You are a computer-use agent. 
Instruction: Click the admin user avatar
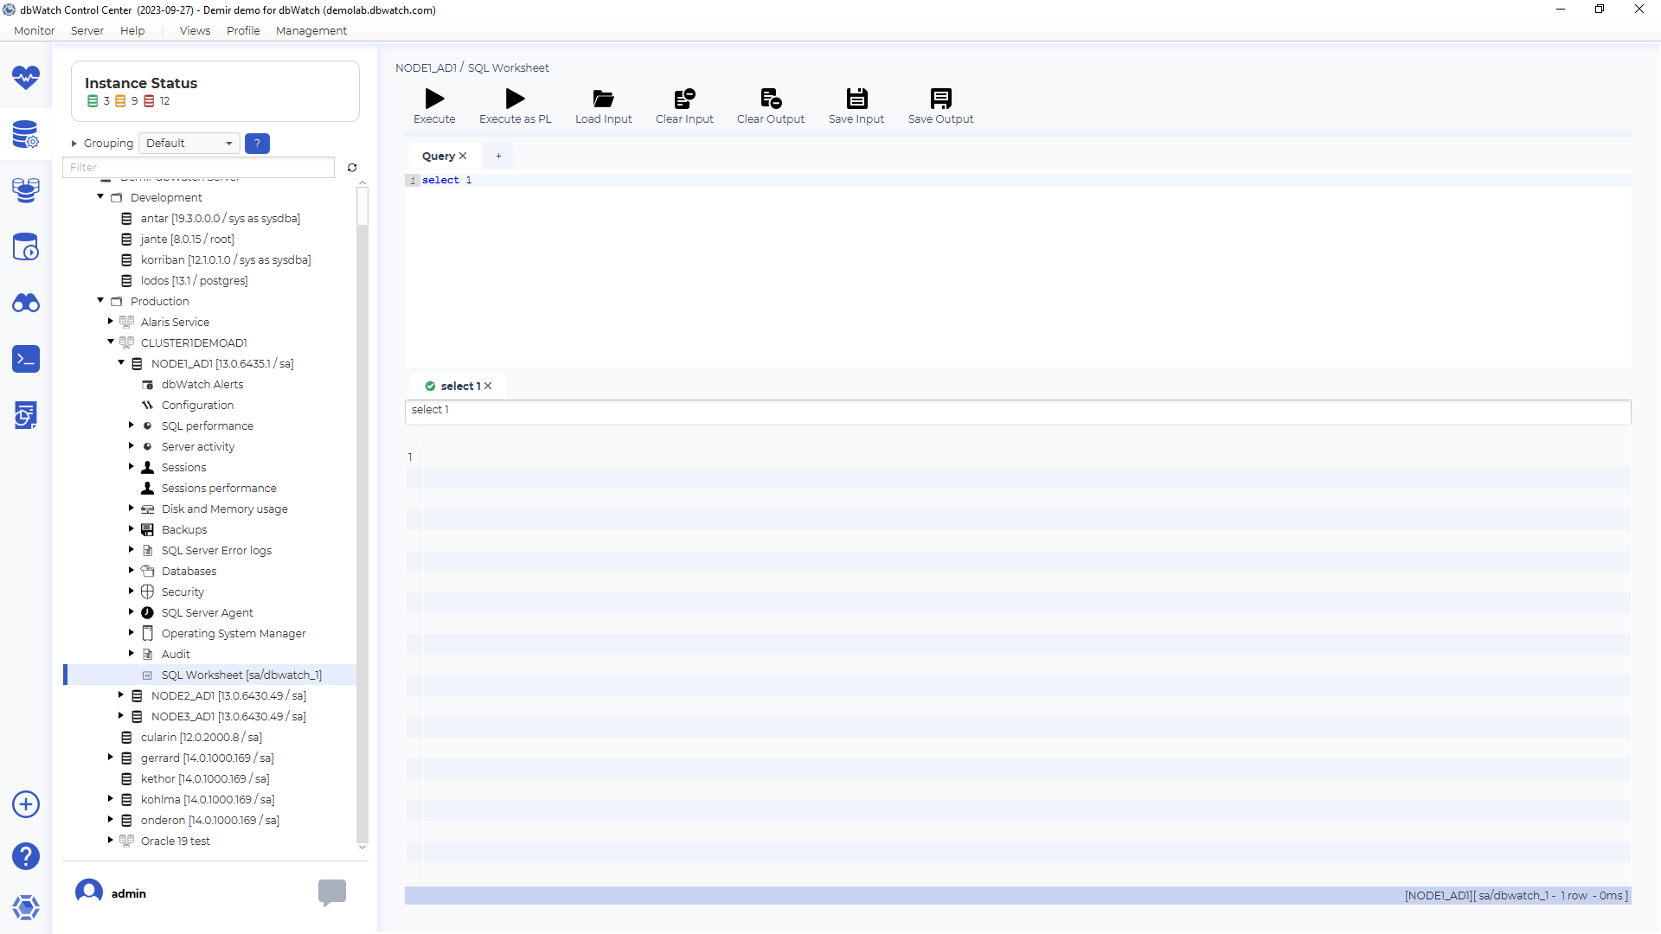[89, 892]
